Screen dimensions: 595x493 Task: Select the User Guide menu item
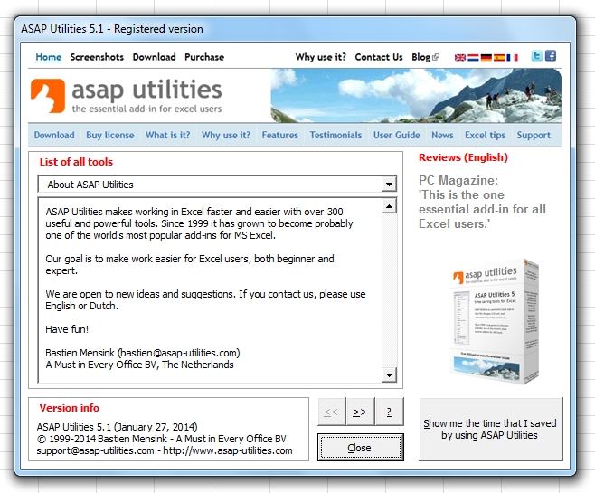397,135
